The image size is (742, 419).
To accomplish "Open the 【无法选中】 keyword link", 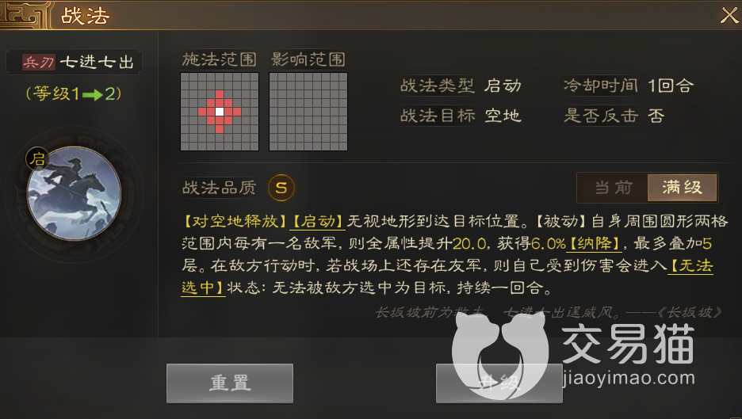I will coord(690,266).
